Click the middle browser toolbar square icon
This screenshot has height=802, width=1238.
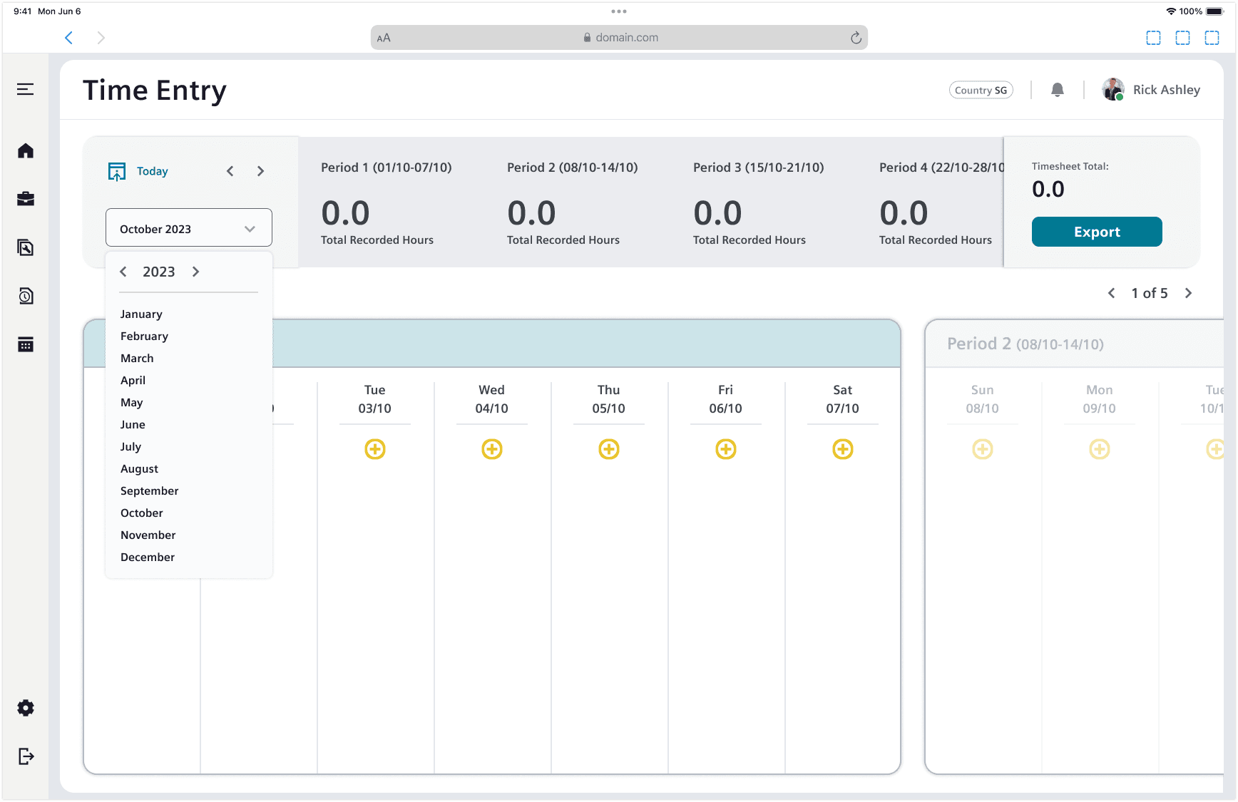coord(1182,38)
